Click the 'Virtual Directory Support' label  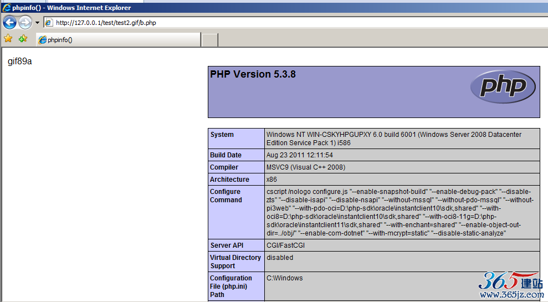tap(235, 262)
